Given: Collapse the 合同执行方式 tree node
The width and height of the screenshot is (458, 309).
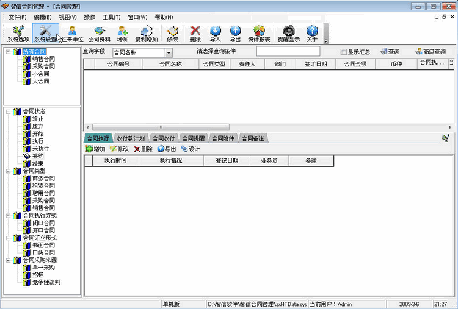Looking at the screenshot, I should click(x=8, y=216).
